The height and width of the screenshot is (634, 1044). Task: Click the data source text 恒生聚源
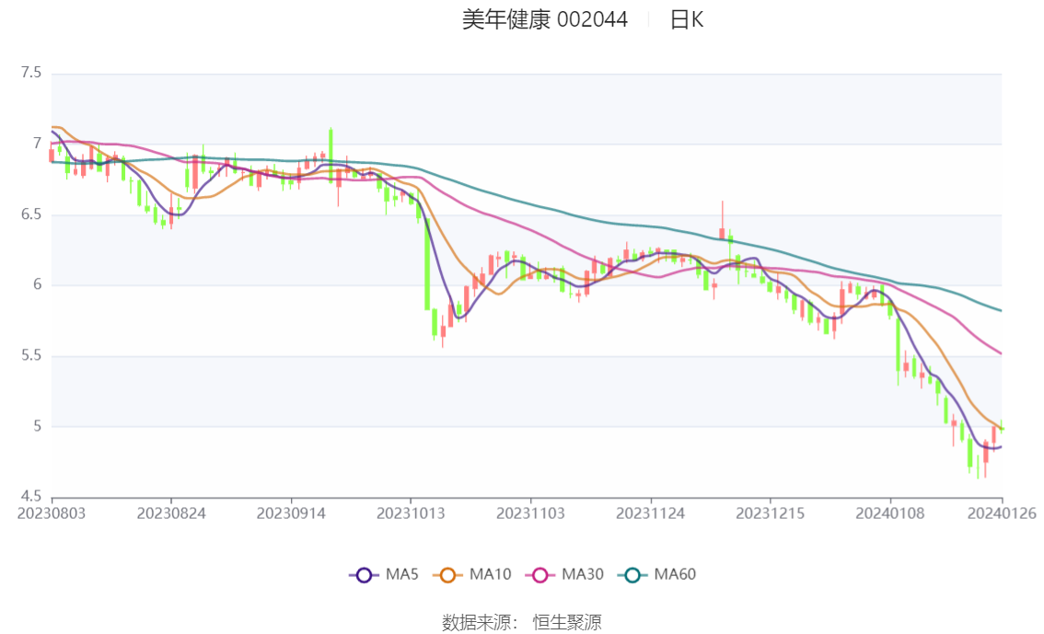click(566, 623)
